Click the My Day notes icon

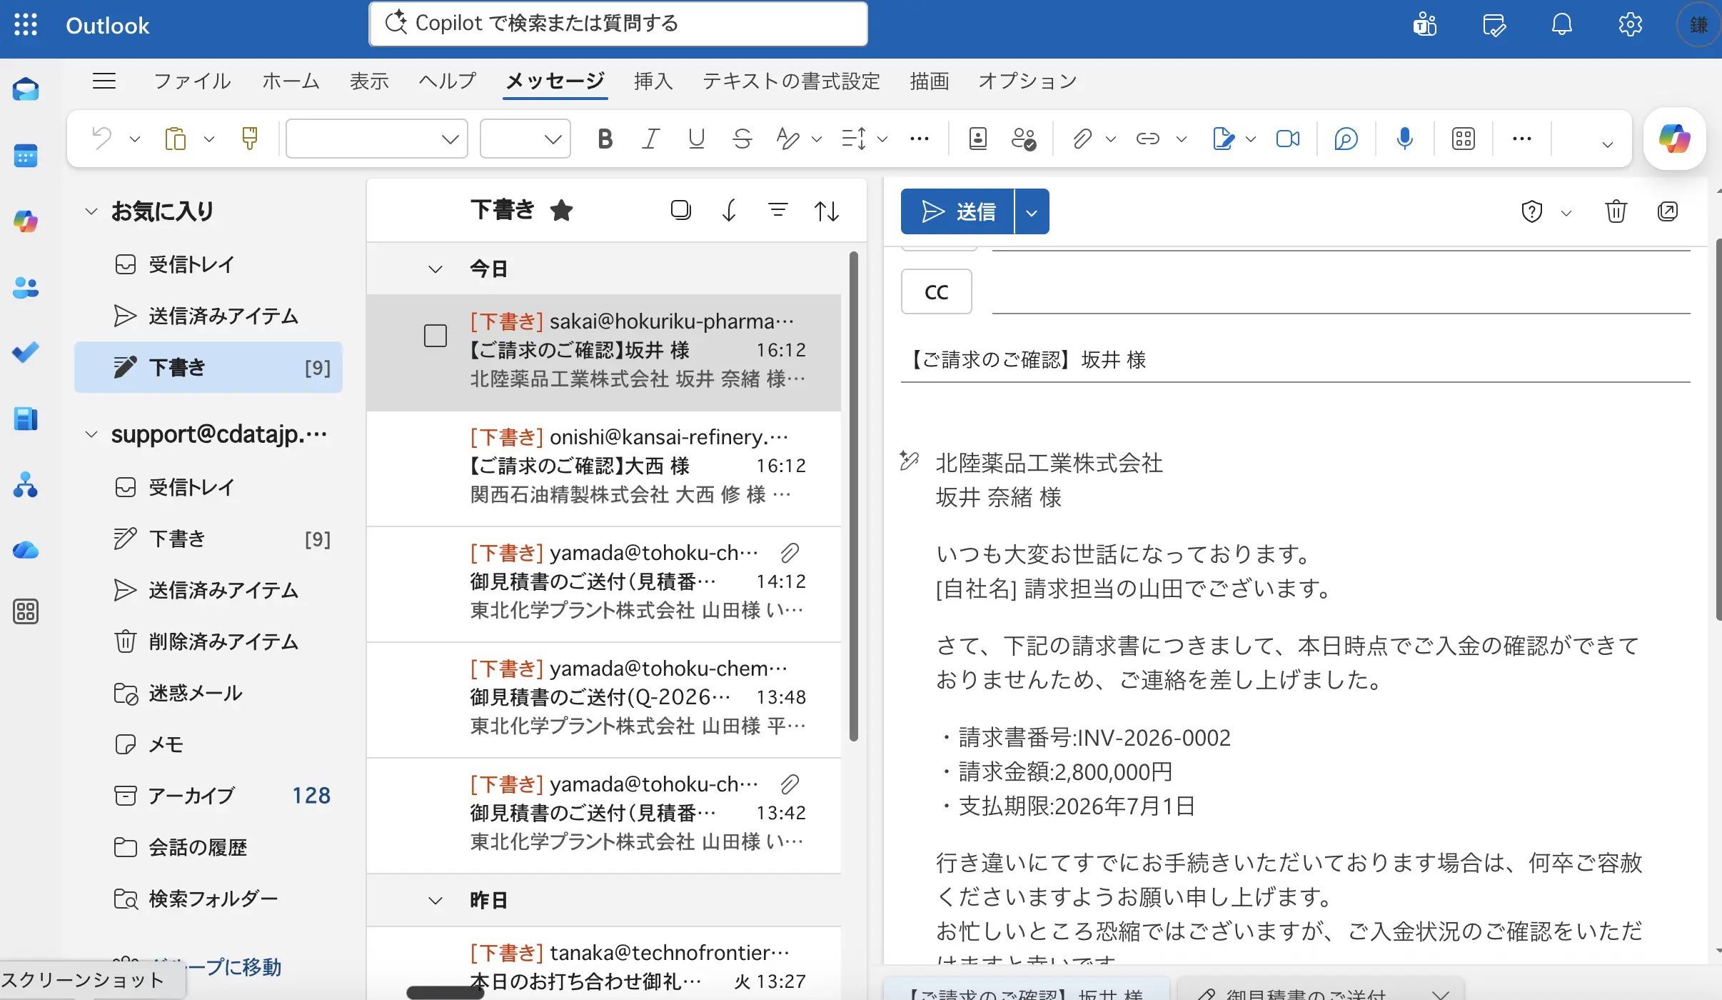[x=1494, y=25]
